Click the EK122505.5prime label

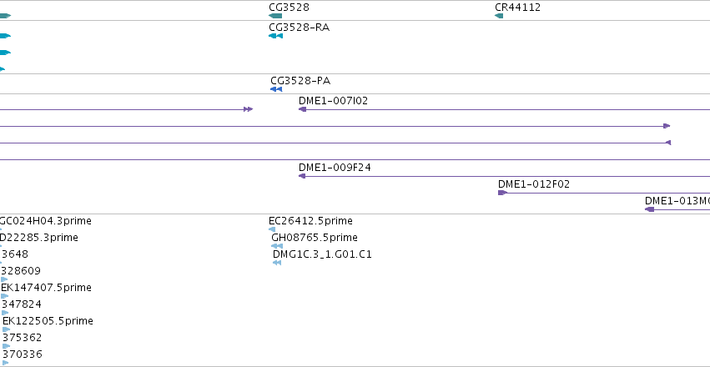[48, 321]
